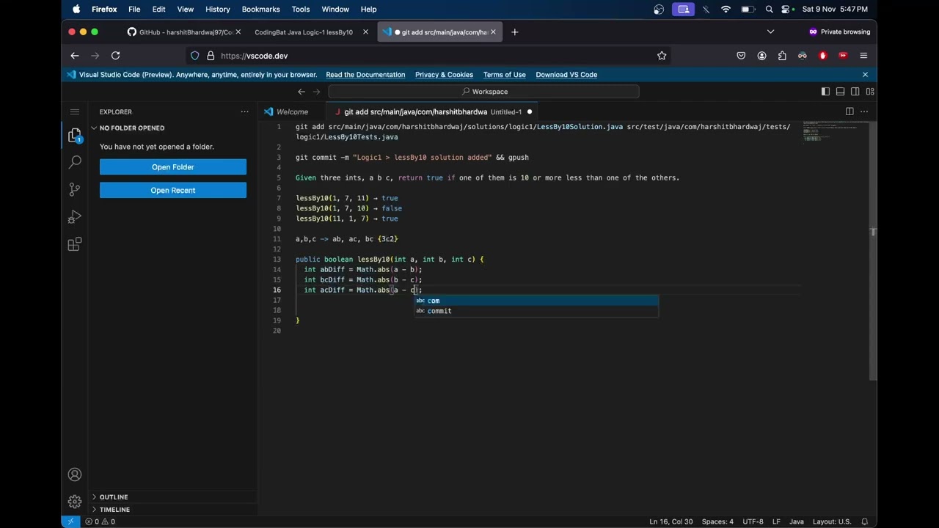Expand the Timeline section

click(x=114, y=509)
